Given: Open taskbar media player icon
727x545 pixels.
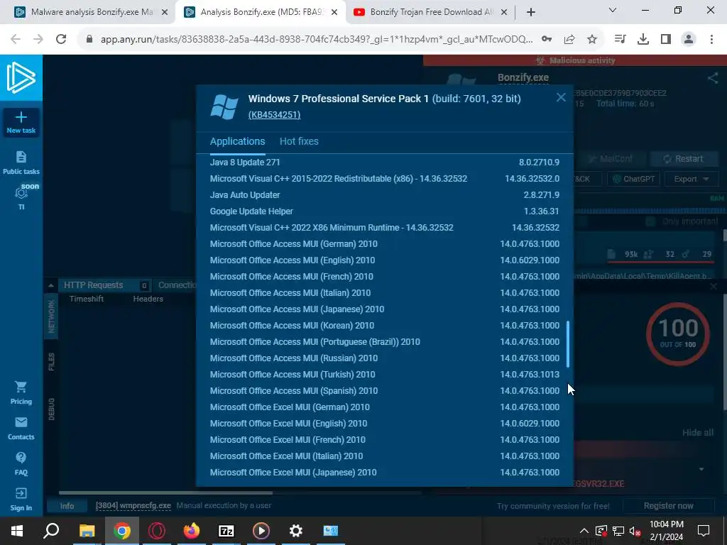Looking at the screenshot, I should [x=261, y=531].
